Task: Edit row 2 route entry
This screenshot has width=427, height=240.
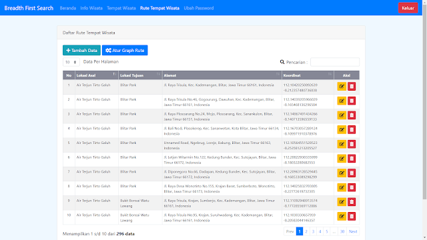Action: click(342, 101)
